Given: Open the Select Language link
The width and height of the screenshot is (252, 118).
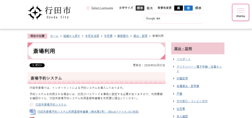Looking at the screenshot, I should tap(102, 8).
